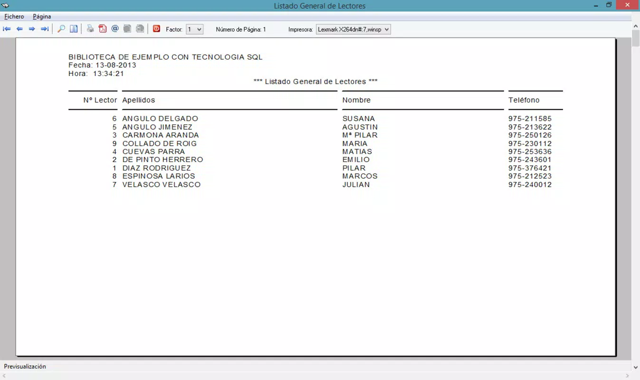Screen dimensions: 640x380
Task: Click the phone number '975-253636'
Action: 530,152
